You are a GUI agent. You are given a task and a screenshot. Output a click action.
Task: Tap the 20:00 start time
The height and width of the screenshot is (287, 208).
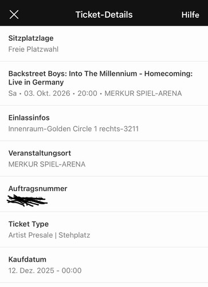87,94
